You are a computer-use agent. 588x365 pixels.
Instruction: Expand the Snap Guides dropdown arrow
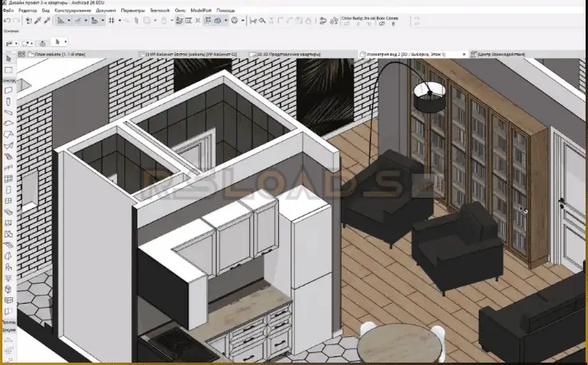coord(86,21)
